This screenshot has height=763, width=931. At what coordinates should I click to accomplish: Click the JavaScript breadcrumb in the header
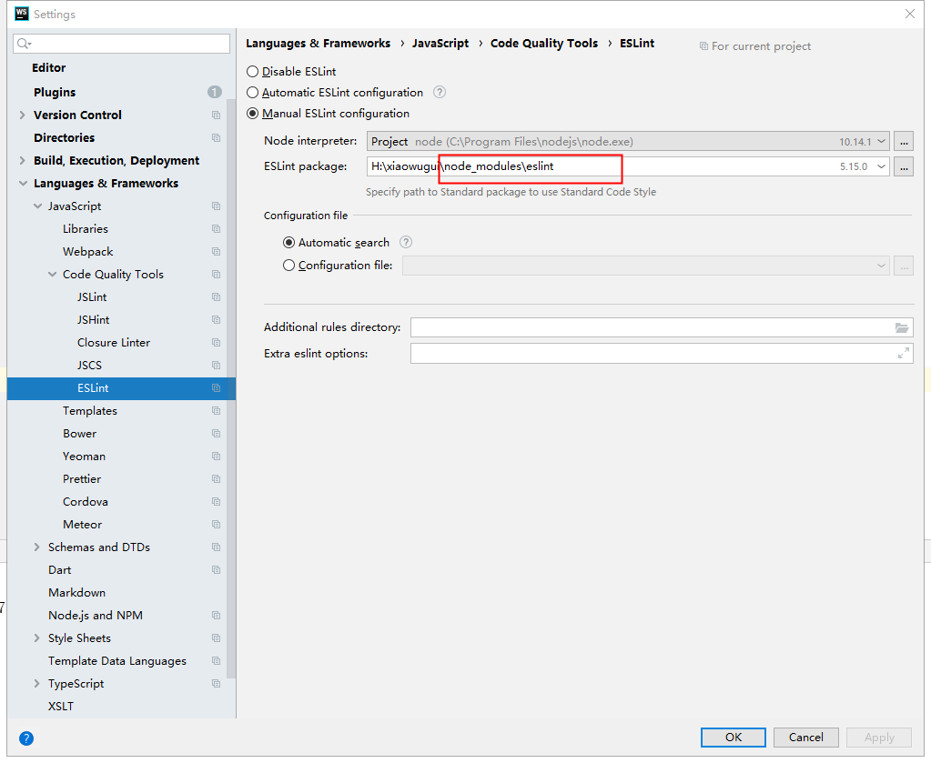(x=440, y=44)
